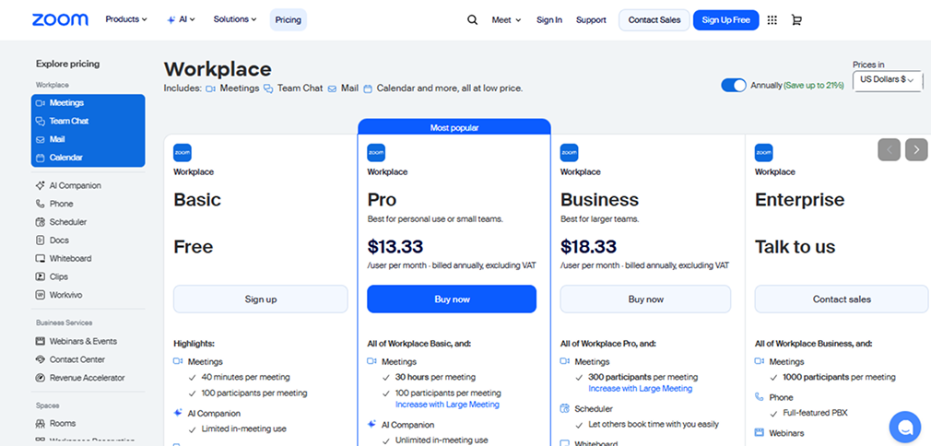Viewport: 931px width, 446px height.
Task: Click the Zoom logo in header
Action: (x=60, y=19)
